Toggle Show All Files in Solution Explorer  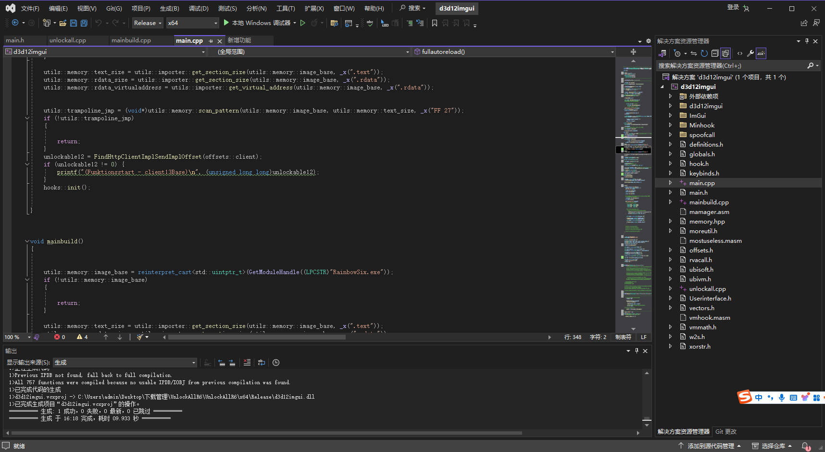[725, 53]
